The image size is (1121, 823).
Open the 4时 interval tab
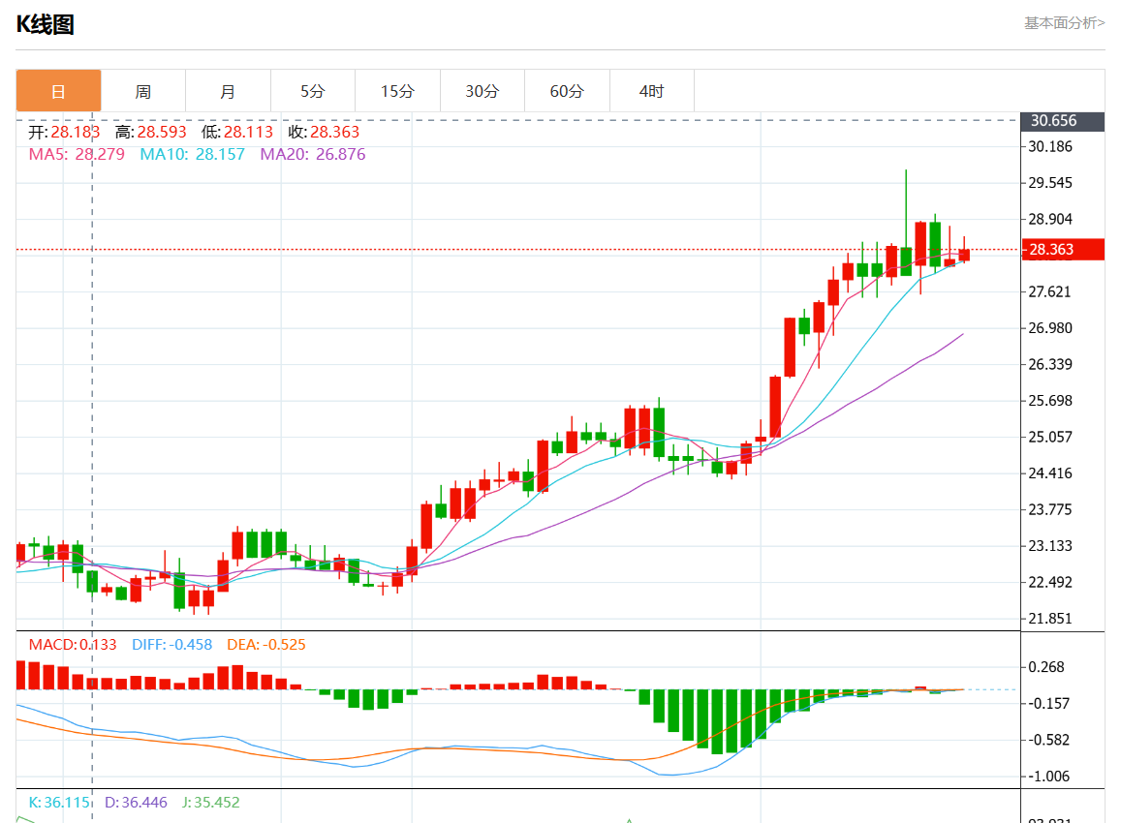pos(651,91)
